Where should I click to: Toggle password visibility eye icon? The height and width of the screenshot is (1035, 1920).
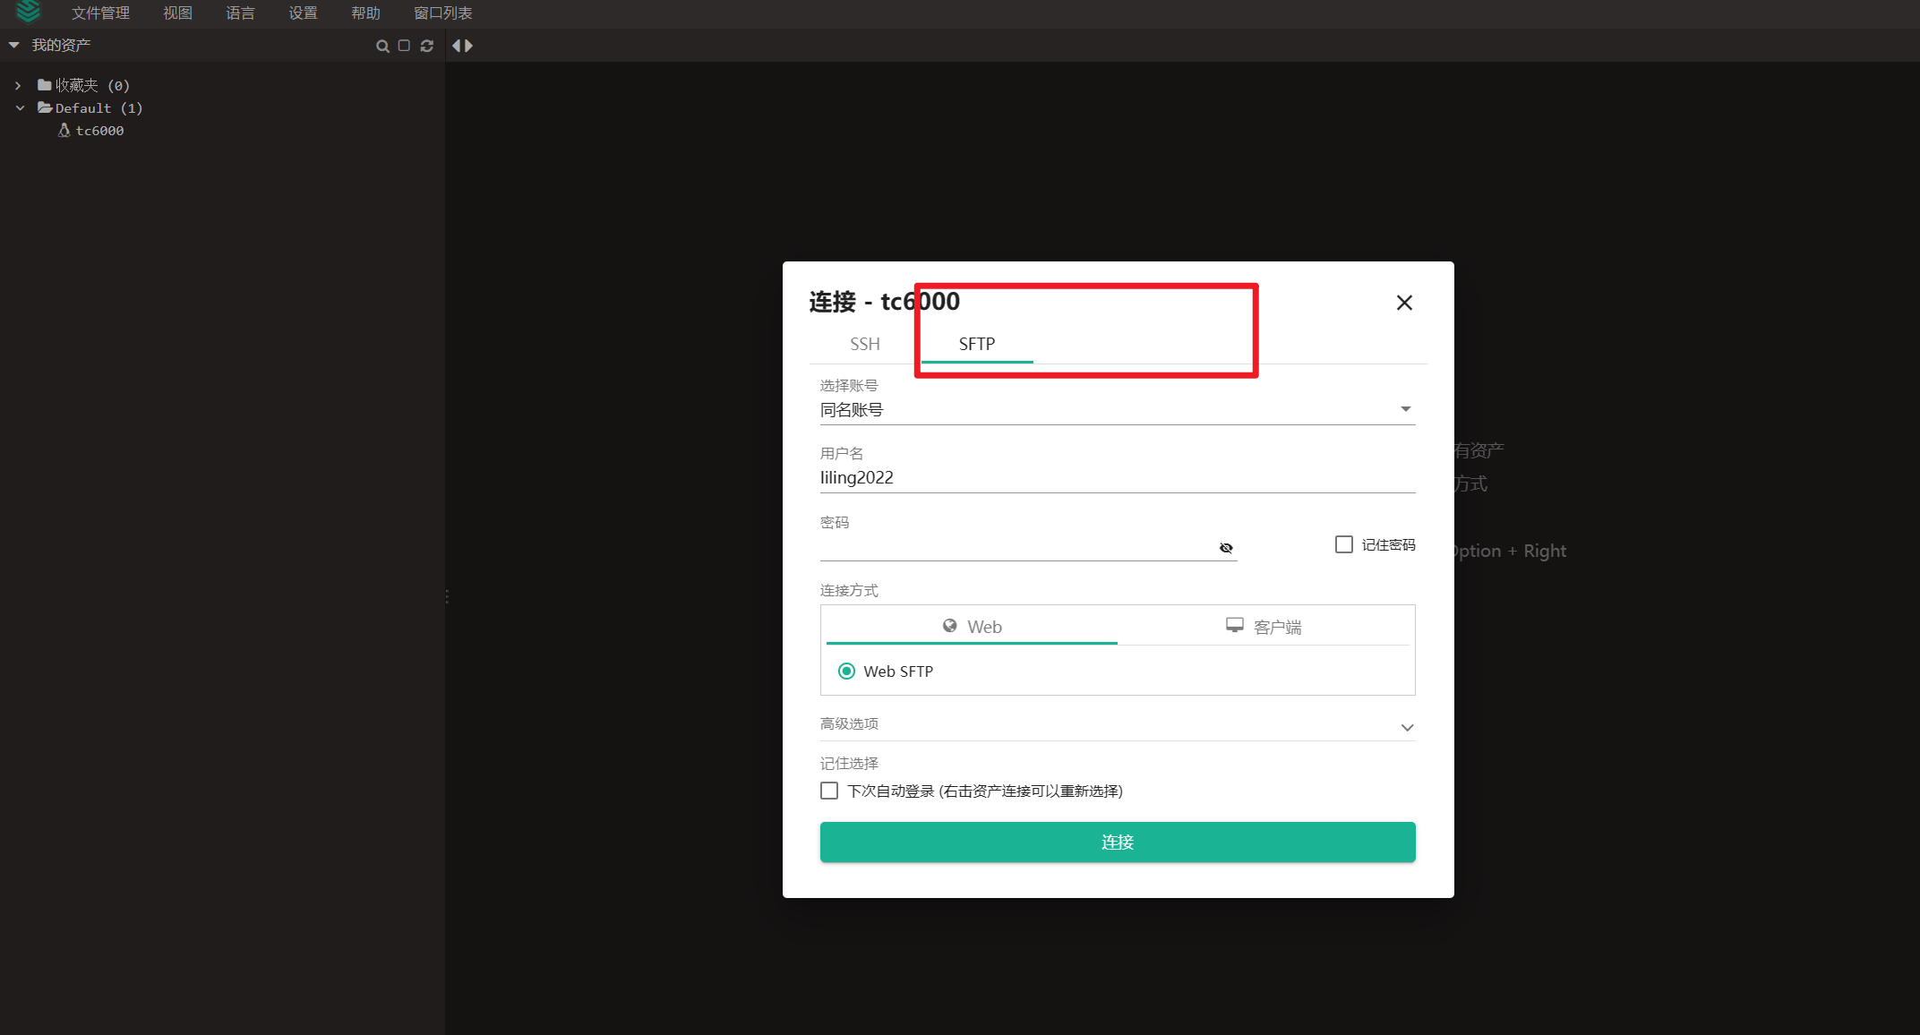(x=1226, y=548)
